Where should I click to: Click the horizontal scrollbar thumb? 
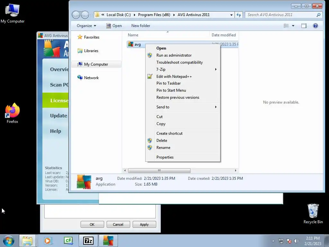click(159, 170)
